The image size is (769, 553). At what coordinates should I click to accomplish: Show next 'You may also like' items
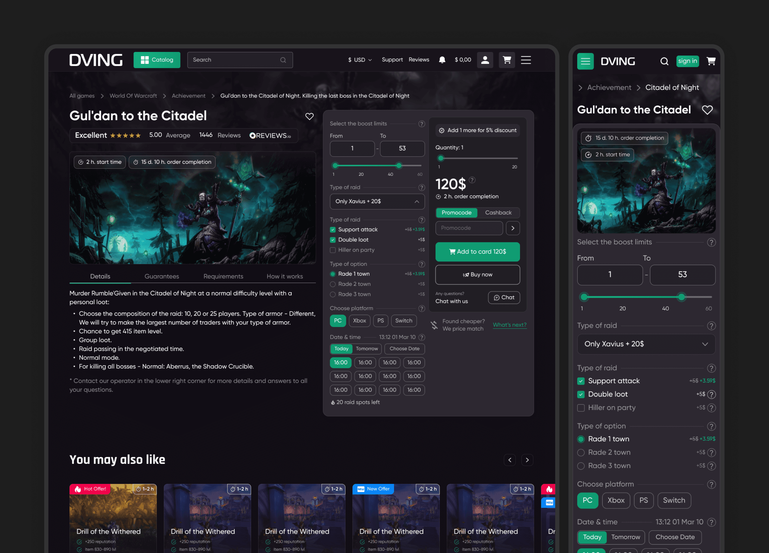(527, 460)
